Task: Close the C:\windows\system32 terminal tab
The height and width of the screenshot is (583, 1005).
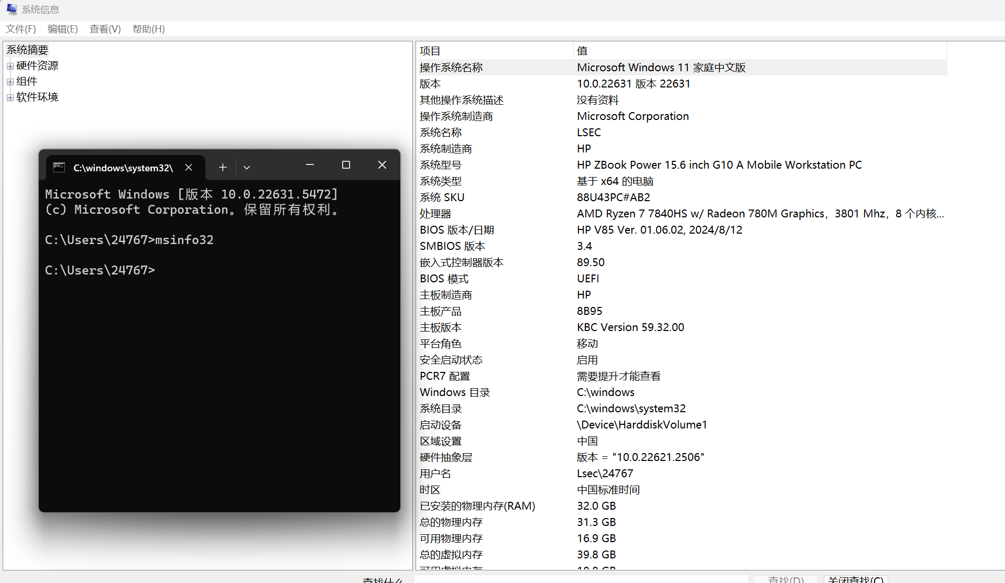Action: (189, 167)
